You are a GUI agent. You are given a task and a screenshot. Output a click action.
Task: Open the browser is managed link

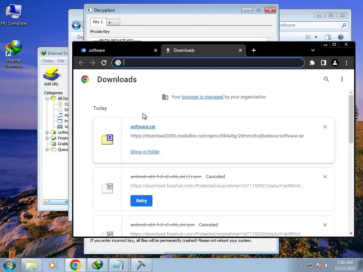coord(202,97)
